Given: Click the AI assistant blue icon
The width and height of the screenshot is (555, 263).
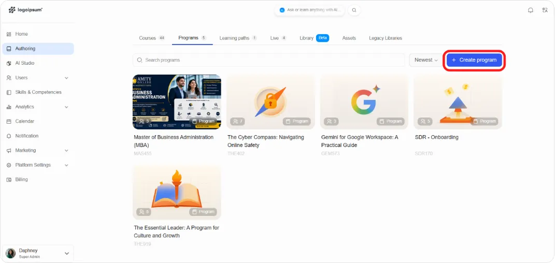Looking at the screenshot, I should pos(282,10).
